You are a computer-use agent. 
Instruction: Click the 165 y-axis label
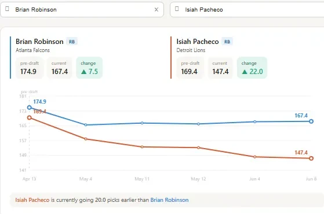pos(23,126)
